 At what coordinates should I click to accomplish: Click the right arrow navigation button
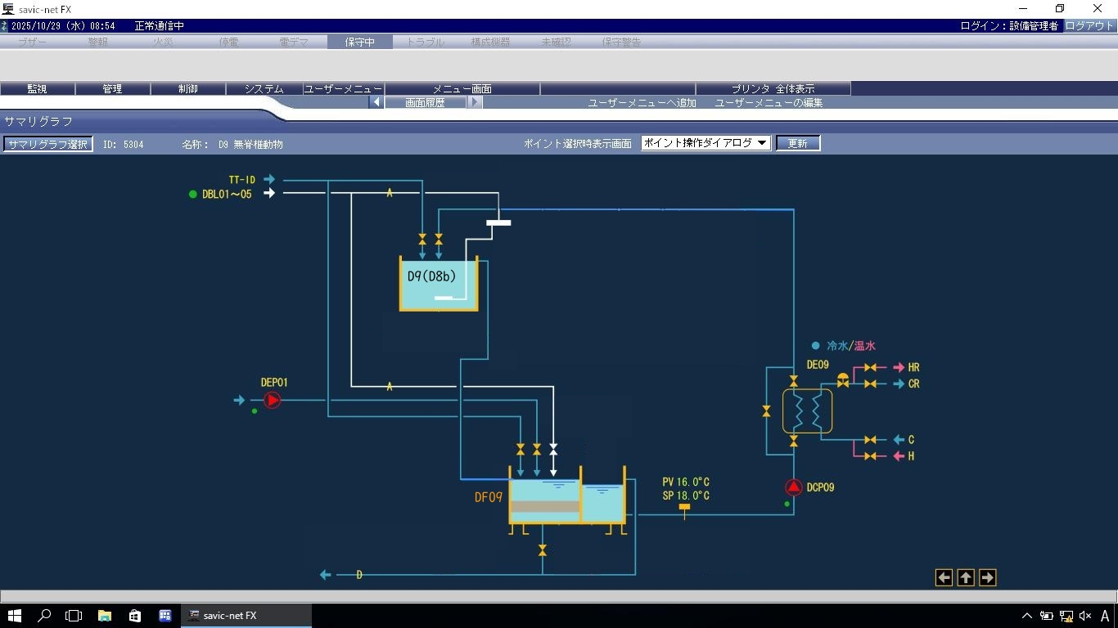(987, 578)
